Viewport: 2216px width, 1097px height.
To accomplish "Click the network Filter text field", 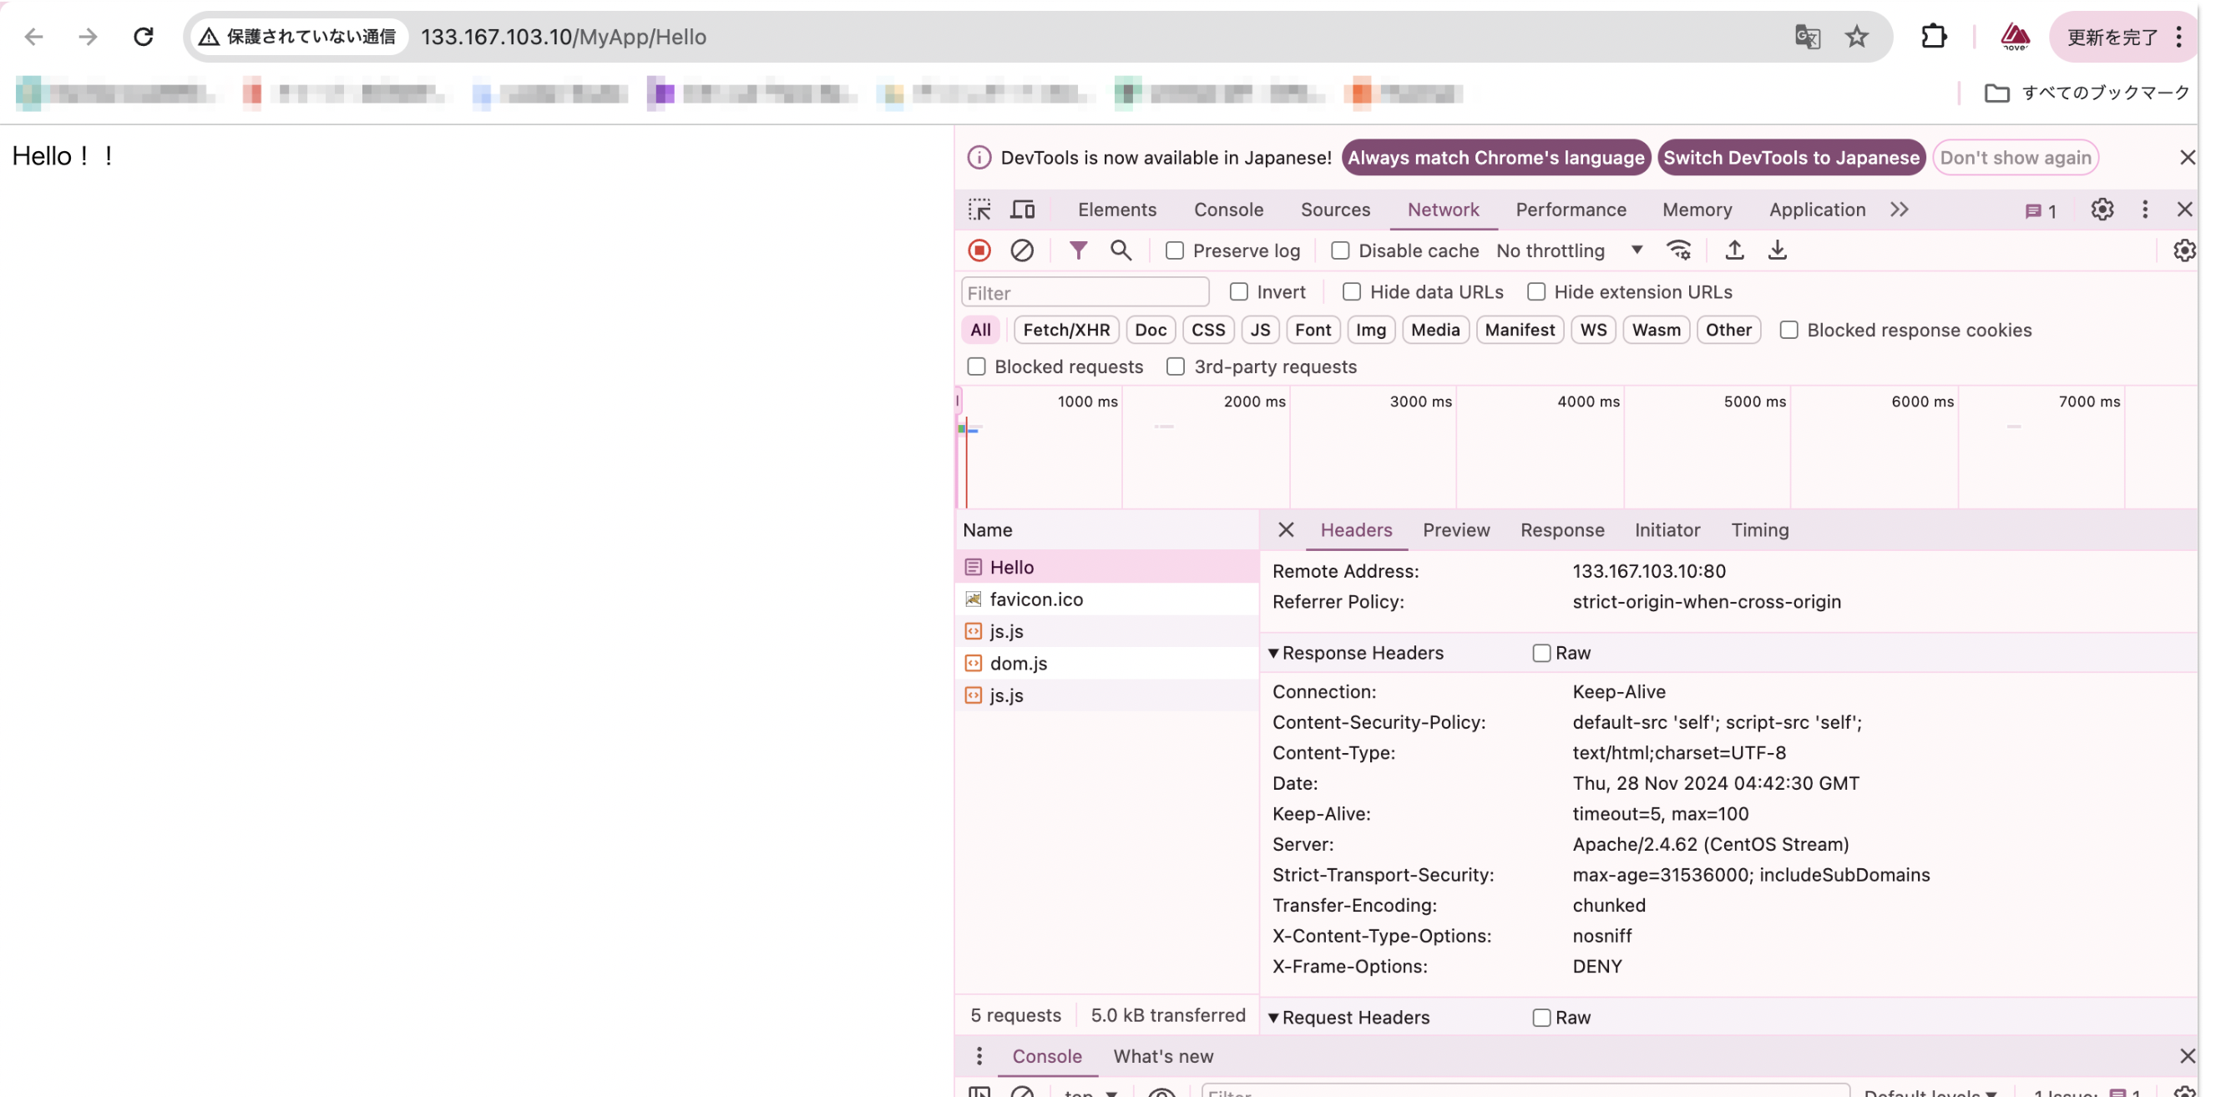I will pos(1084,292).
